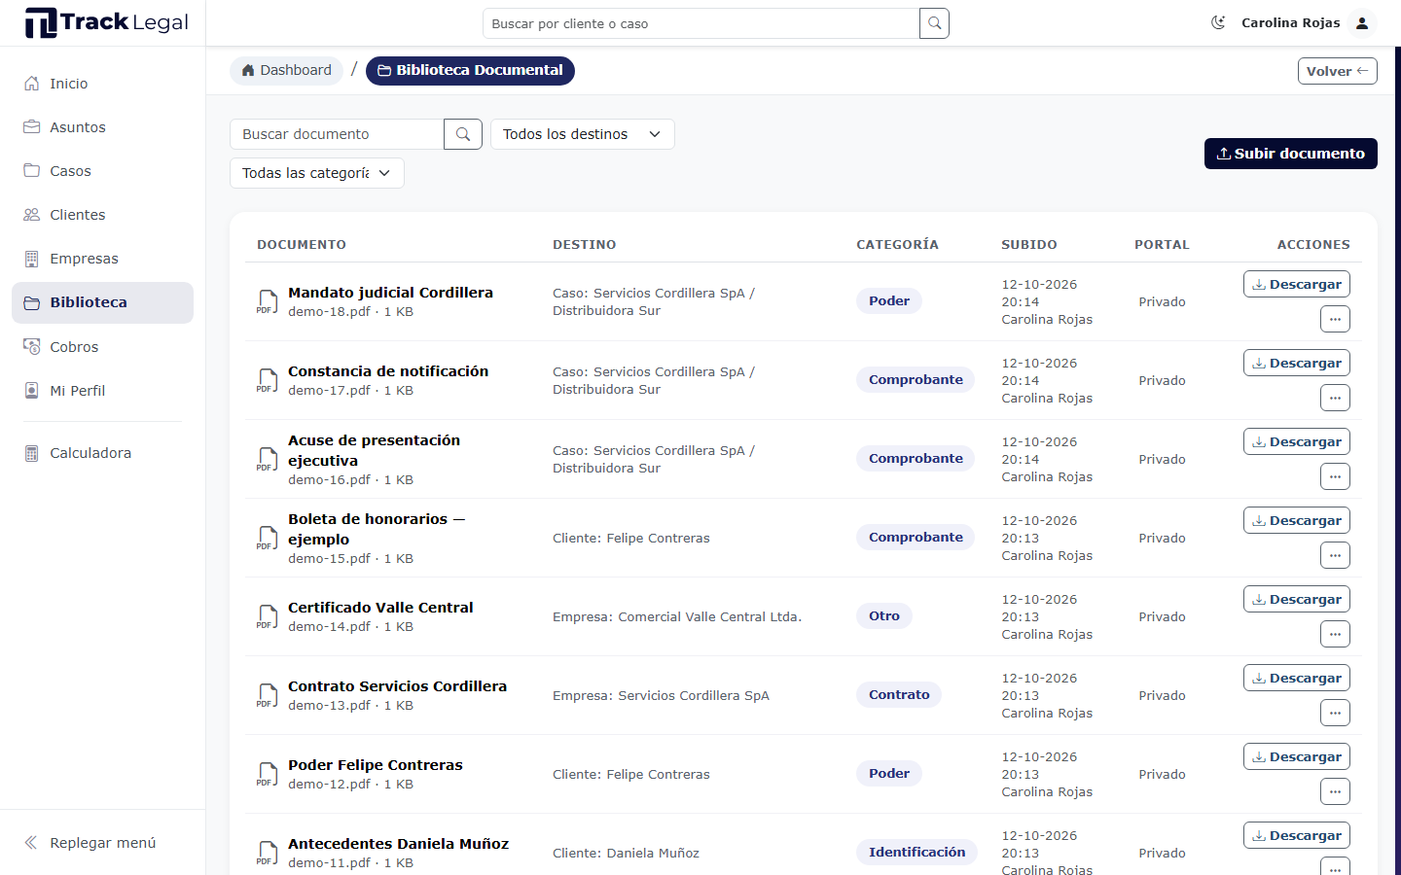Open Asuntos in sidebar
This screenshot has height=875, width=1401.
(x=102, y=127)
